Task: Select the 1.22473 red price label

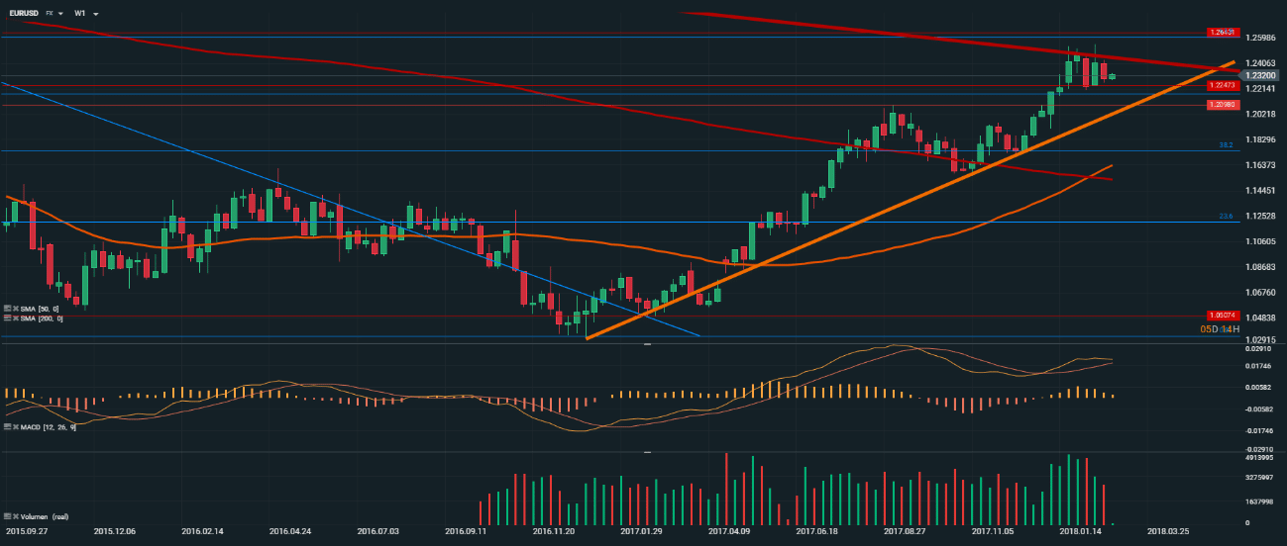Action: tap(1222, 86)
